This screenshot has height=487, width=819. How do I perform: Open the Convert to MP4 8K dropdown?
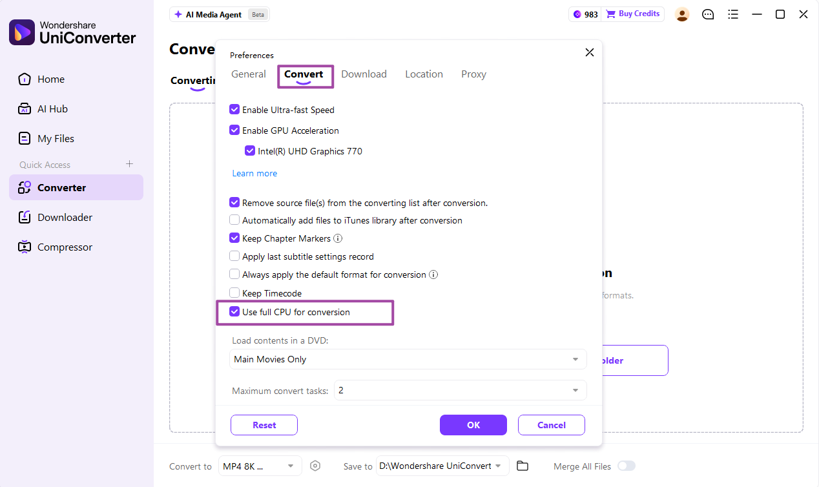(x=260, y=466)
